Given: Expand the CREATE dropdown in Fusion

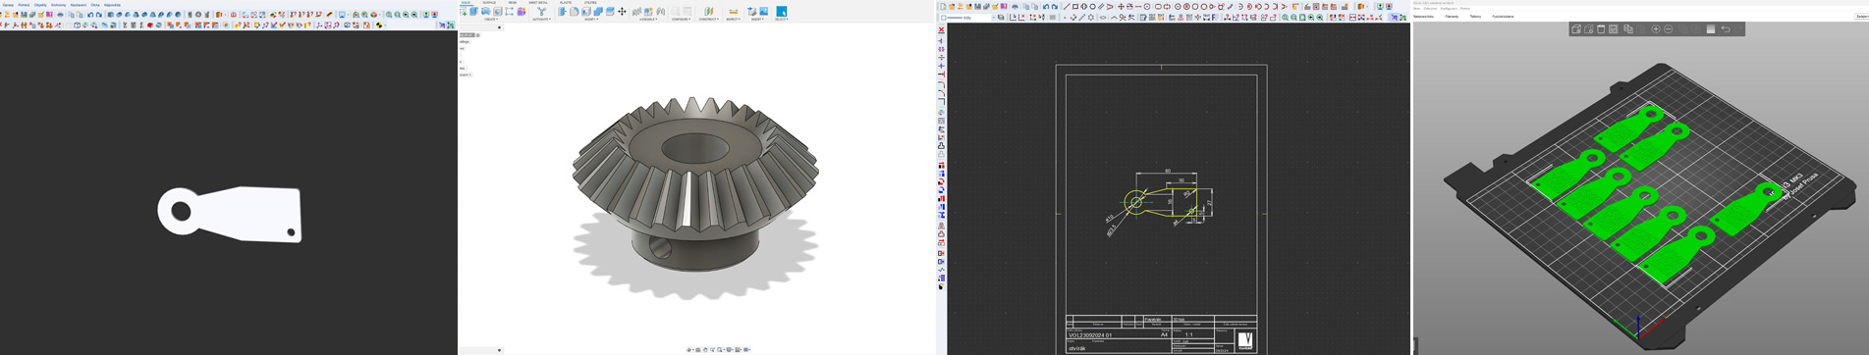Looking at the screenshot, I should click(490, 19).
